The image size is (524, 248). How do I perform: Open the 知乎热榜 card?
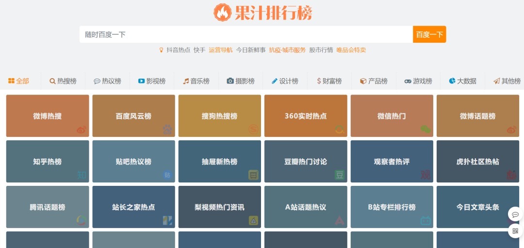pos(48,162)
